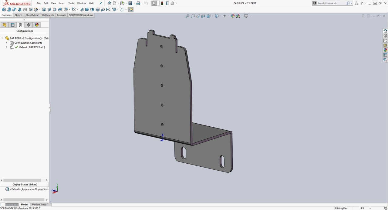
Task: Select <Default>_Appearance Display State row
Action: point(26,189)
